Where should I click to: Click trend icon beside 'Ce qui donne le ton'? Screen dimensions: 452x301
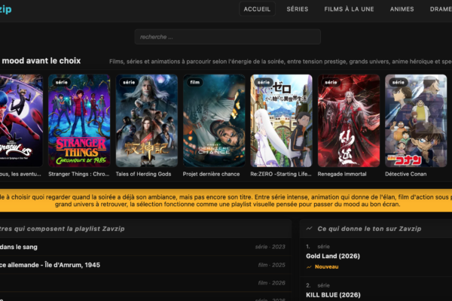(x=309, y=229)
